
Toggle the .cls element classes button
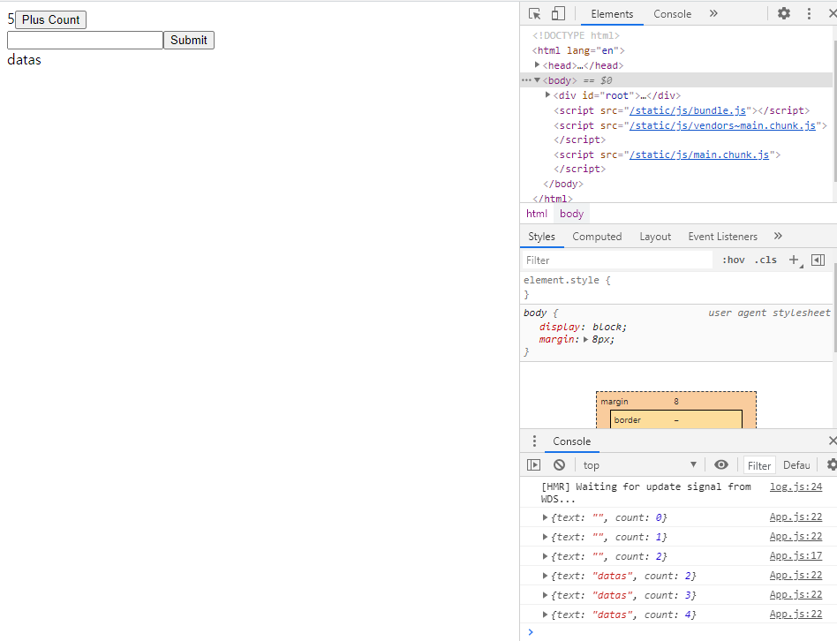pos(765,260)
